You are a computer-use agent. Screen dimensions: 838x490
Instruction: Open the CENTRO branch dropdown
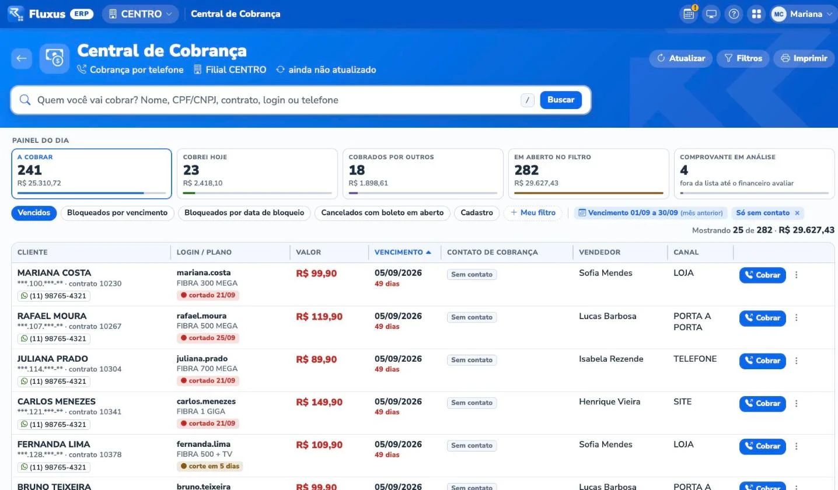point(140,14)
